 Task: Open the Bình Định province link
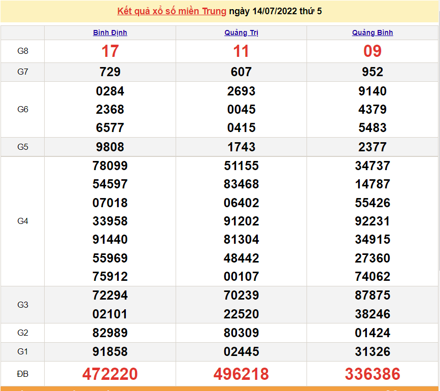(110, 32)
